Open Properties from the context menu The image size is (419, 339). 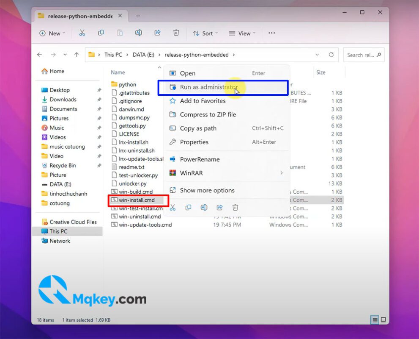[x=227, y=142]
